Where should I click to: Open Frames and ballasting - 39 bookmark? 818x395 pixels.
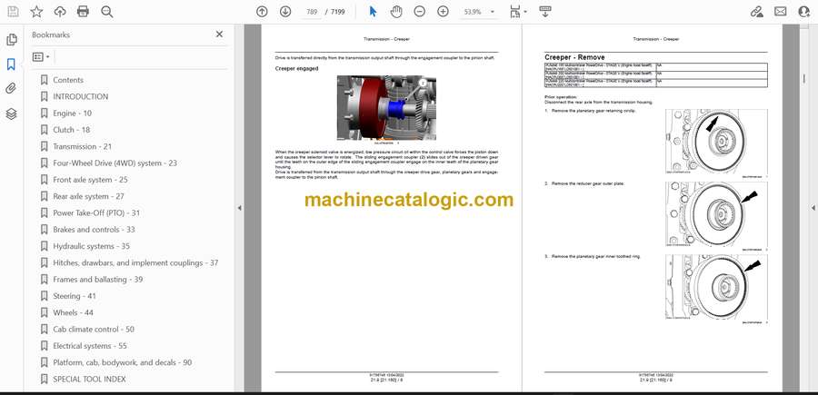click(x=97, y=280)
